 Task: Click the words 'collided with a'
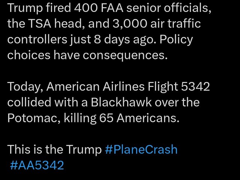click(48, 102)
